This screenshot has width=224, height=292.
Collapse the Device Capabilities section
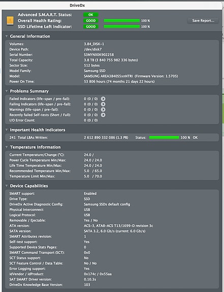tap(7, 186)
